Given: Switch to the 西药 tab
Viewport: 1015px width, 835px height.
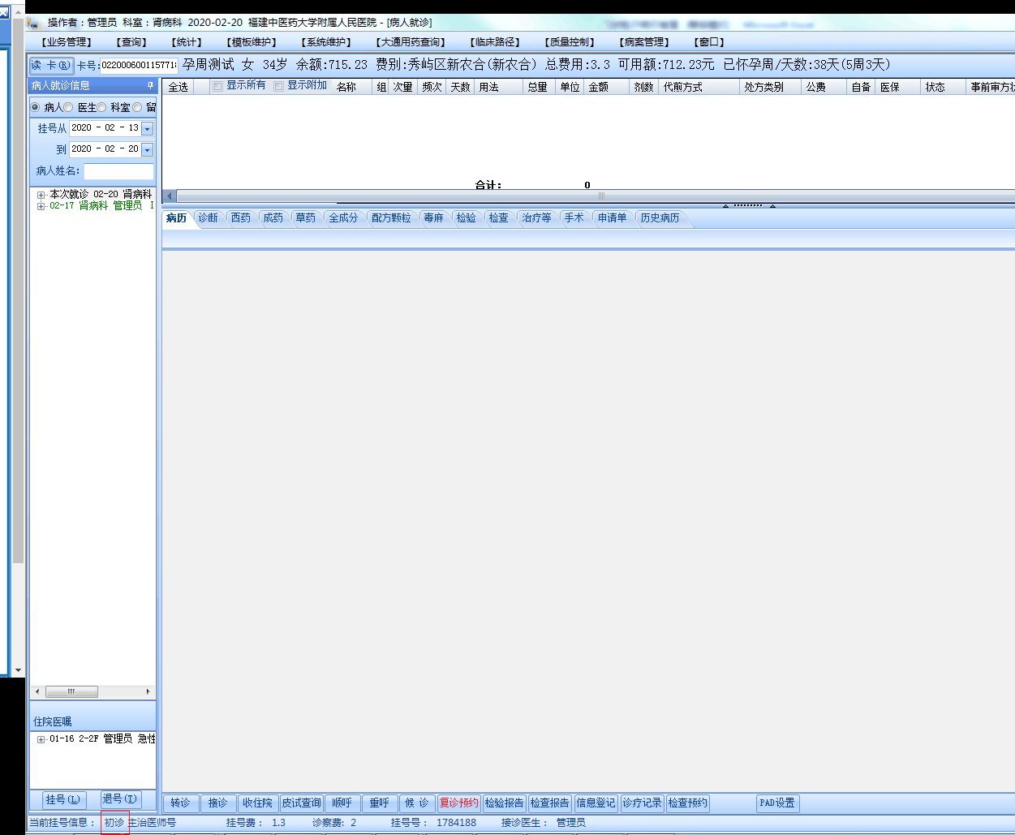Looking at the screenshot, I should pyautogui.click(x=241, y=218).
